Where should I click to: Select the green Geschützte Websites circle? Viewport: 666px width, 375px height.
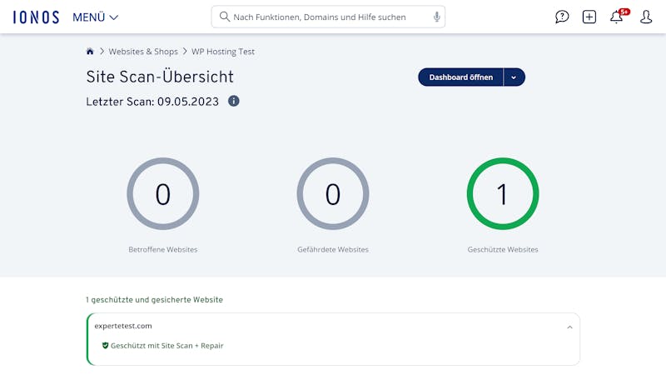click(503, 194)
